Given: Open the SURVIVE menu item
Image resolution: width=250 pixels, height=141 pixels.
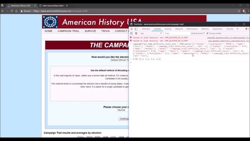Looking at the screenshot, I should pos(90,31).
